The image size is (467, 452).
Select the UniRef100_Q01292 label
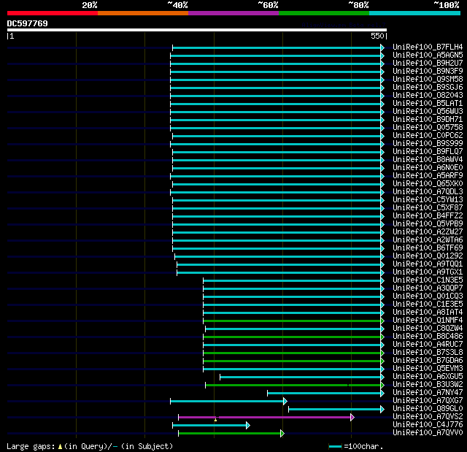[428, 256]
